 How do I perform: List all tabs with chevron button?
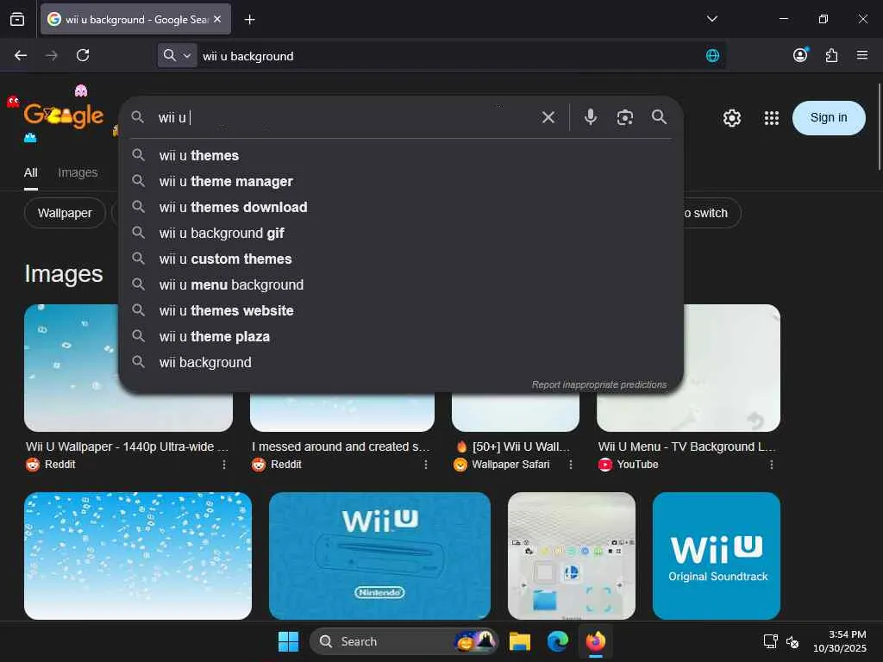click(x=711, y=19)
